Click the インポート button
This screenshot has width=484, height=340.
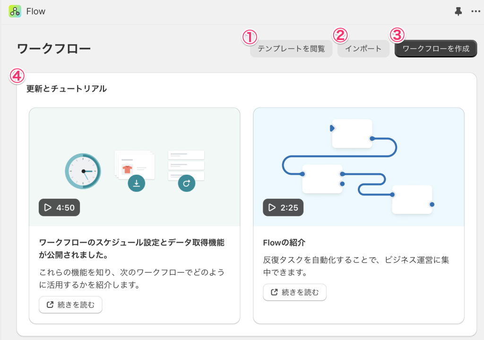[x=363, y=49]
